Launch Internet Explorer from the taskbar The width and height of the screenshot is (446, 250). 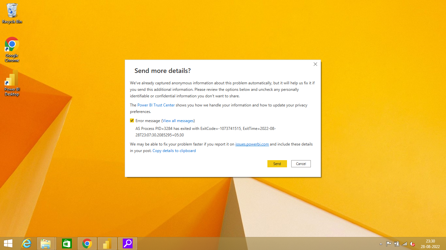(26, 243)
